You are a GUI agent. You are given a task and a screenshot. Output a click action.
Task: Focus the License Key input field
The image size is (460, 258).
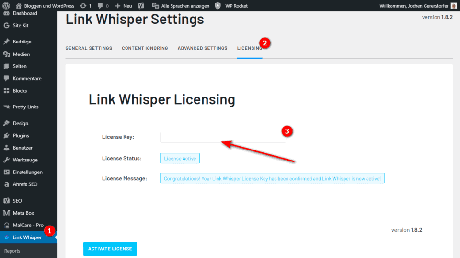(223, 137)
